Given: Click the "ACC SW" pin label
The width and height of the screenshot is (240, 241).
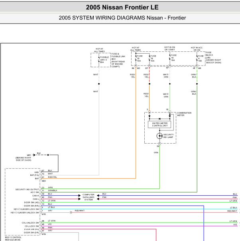Looking at the screenshot, I should click(35, 192).
